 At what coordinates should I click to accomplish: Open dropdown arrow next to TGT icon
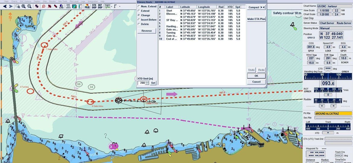(x=112, y=6)
